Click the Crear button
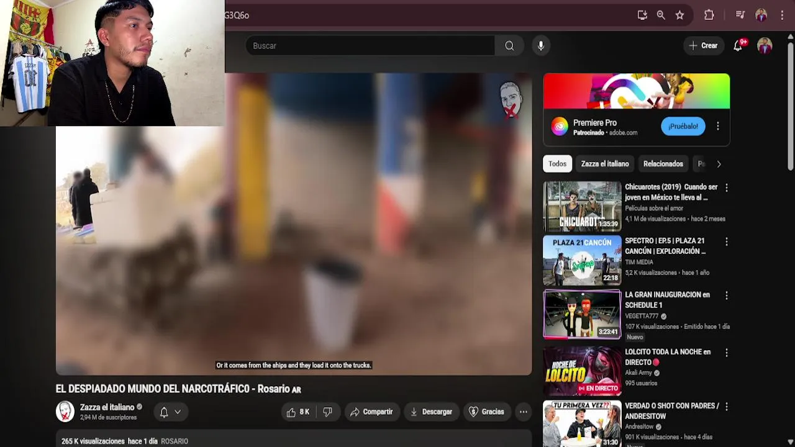This screenshot has width=795, height=447. point(703,45)
